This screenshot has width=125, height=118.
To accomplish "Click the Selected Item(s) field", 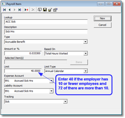I will tap(36, 62).
